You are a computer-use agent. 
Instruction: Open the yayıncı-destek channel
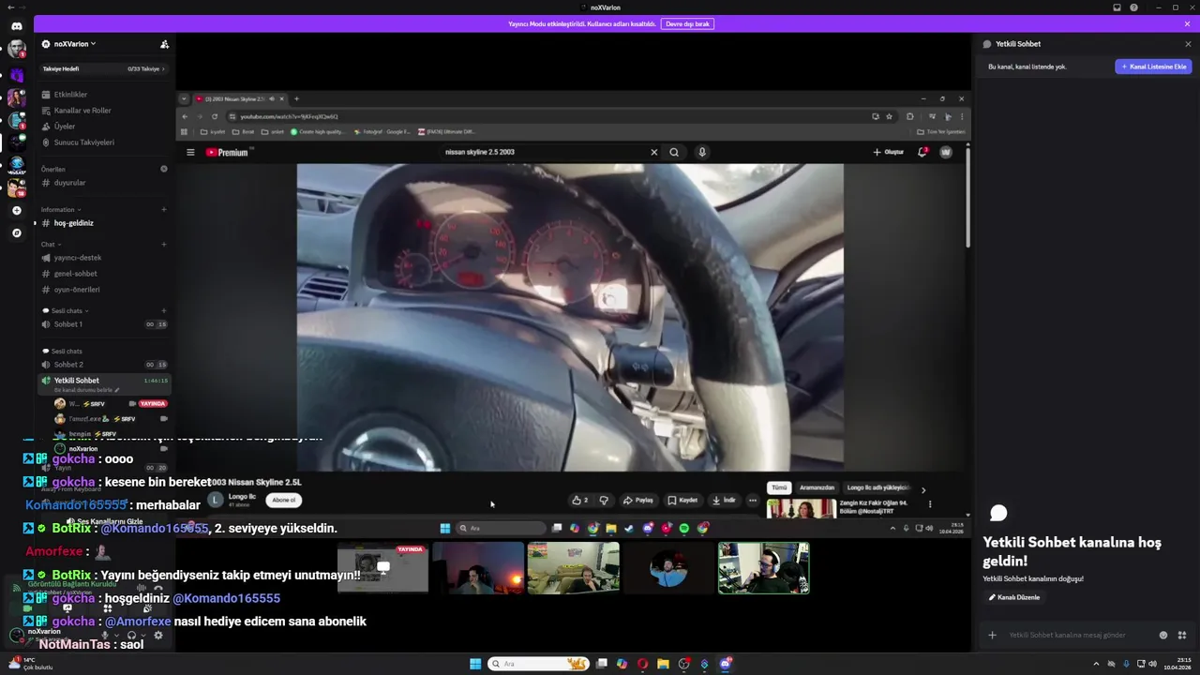[103, 258]
